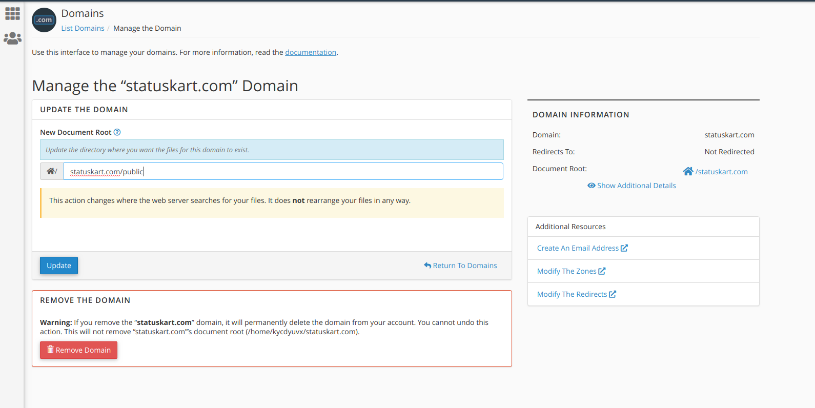Open the apps grid icon in sidebar
Viewport: 815px width, 408px height.
pyautogui.click(x=12, y=14)
